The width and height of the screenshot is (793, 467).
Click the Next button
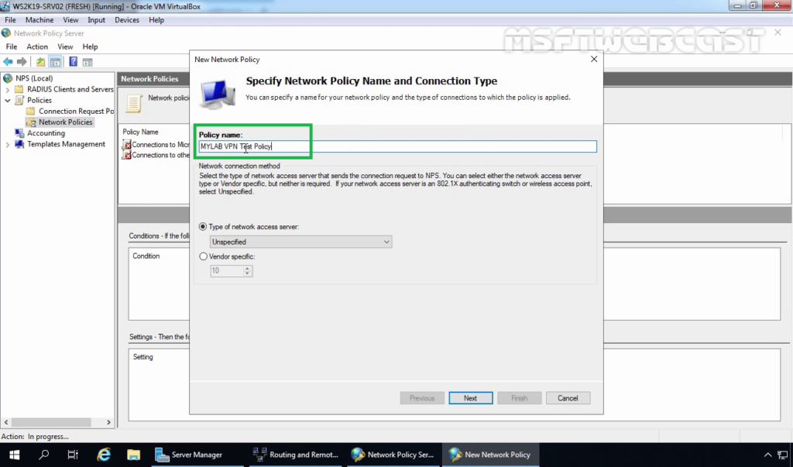click(x=470, y=398)
